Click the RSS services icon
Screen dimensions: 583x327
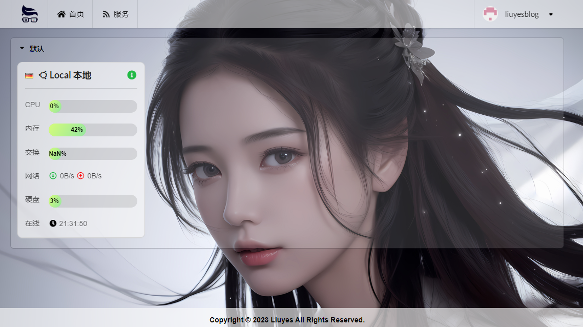(106, 14)
